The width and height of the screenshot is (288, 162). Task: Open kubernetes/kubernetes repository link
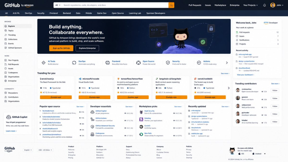(x=51, y=117)
